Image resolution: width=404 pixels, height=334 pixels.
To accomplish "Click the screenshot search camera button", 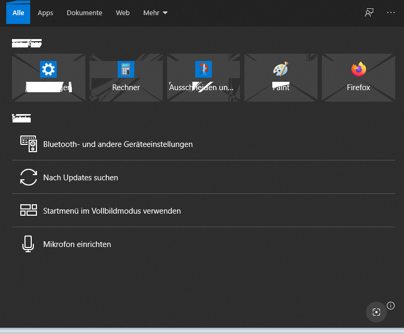I will [376, 312].
